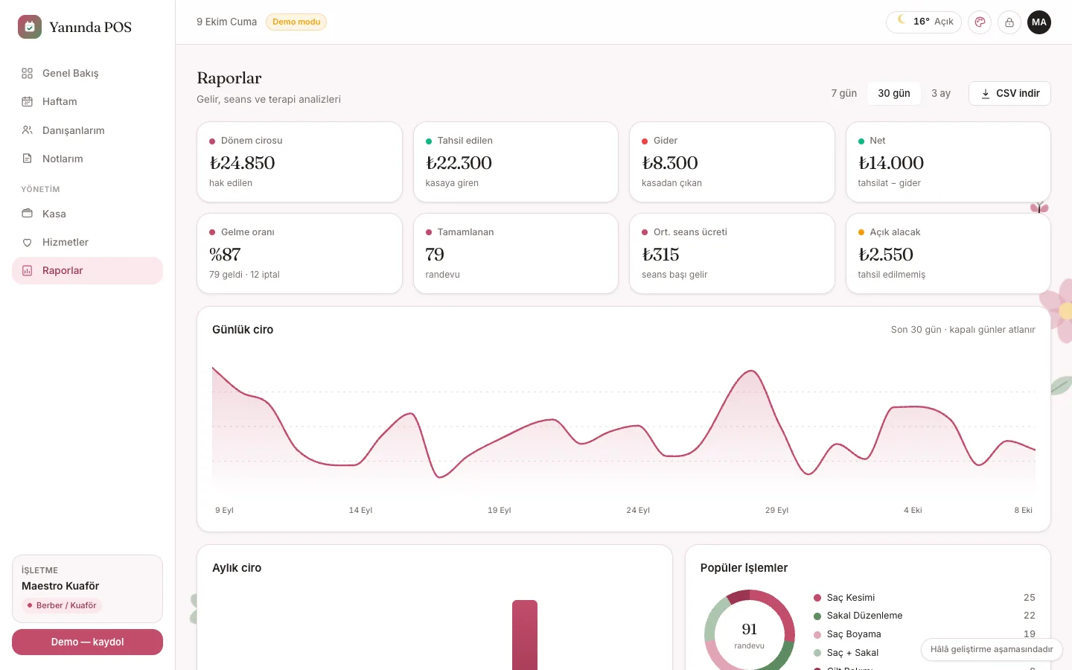The width and height of the screenshot is (1072, 670).
Task: Open Kasa in sidebar
Action: point(87,214)
